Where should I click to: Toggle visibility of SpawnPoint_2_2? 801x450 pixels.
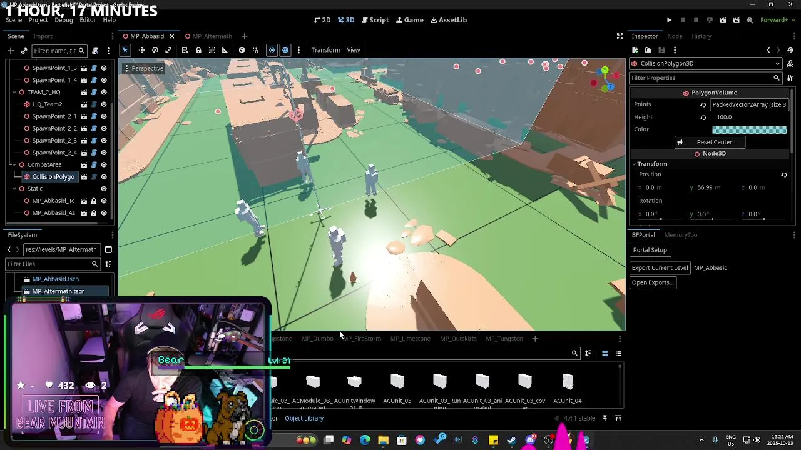(x=104, y=129)
